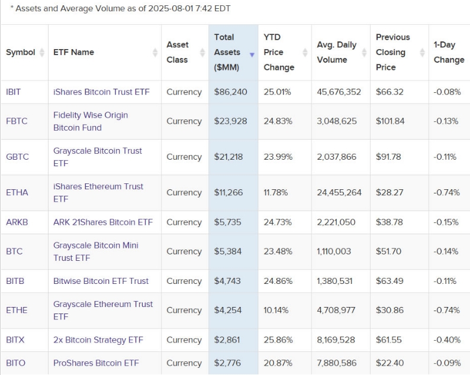Open Fidelity Wise Origin Bitcoin Fund link
This screenshot has height=375, width=470.
click(x=91, y=121)
